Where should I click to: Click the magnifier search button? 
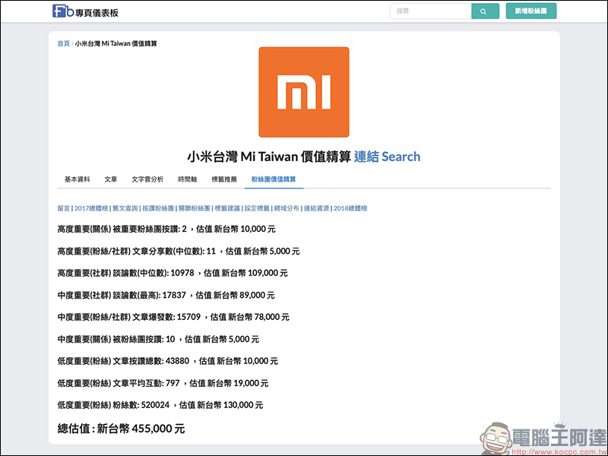482,11
